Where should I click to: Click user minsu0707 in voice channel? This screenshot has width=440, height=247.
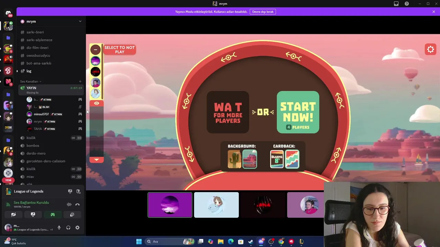[x=54, y=114]
